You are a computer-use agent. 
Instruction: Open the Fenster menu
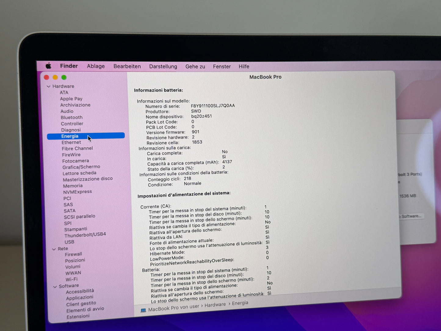[x=222, y=67]
